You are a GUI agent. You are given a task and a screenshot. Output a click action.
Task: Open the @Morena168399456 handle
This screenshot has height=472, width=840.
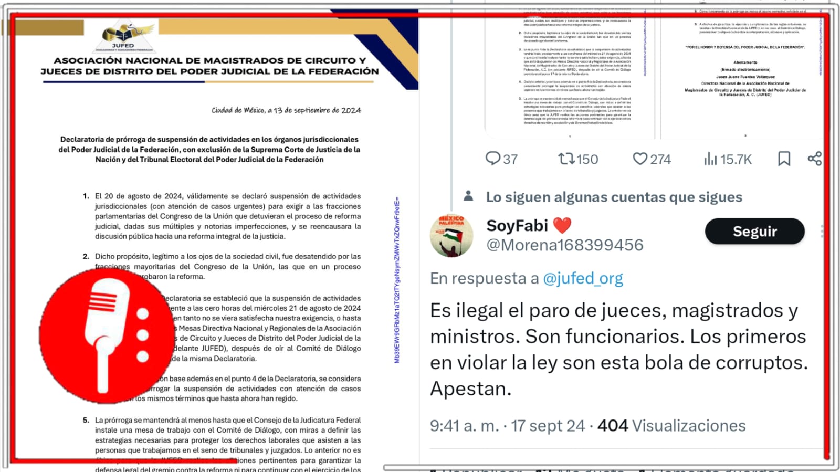pyautogui.click(x=564, y=245)
